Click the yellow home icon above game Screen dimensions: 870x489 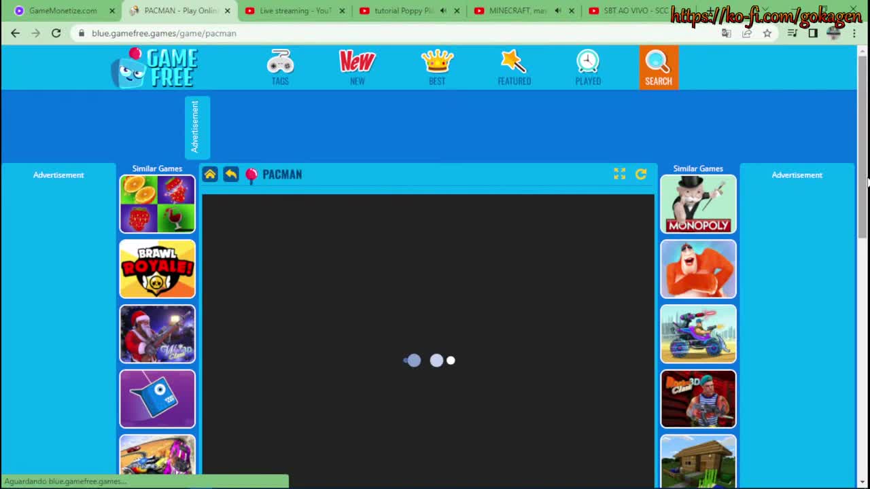click(x=210, y=175)
